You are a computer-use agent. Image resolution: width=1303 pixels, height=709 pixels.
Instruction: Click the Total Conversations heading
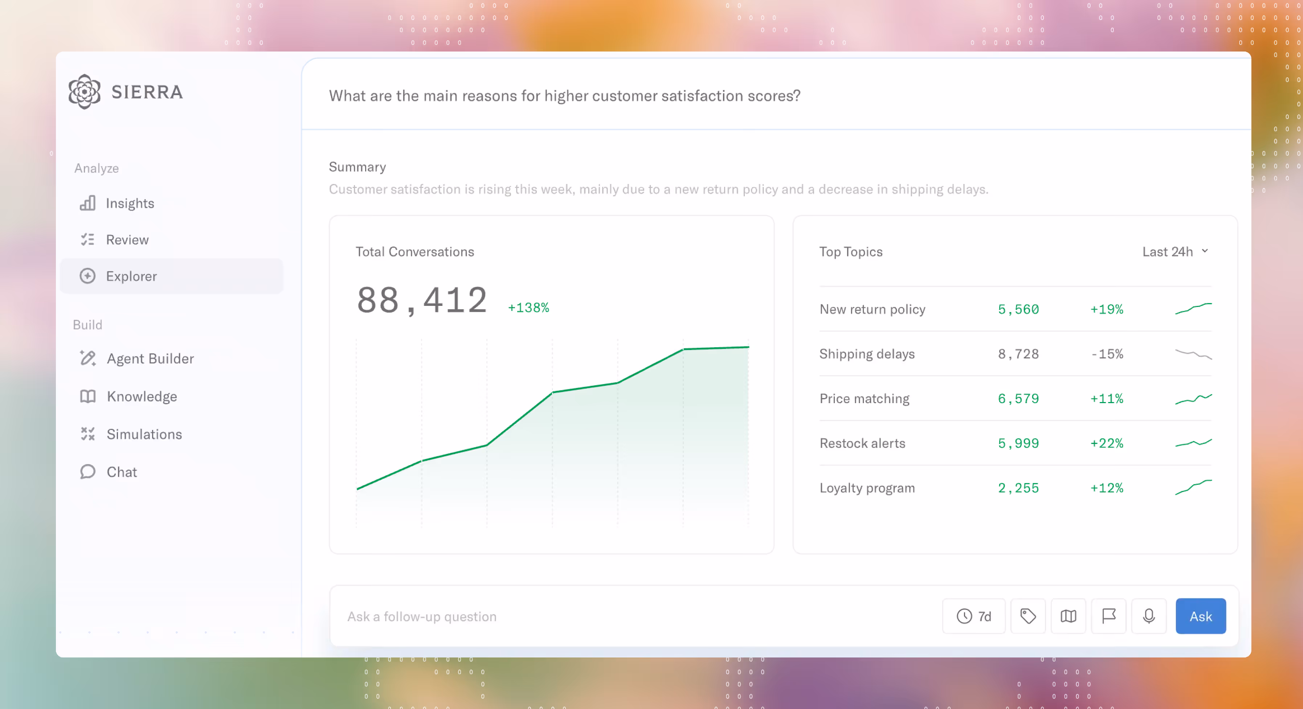(x=415, y=251)
